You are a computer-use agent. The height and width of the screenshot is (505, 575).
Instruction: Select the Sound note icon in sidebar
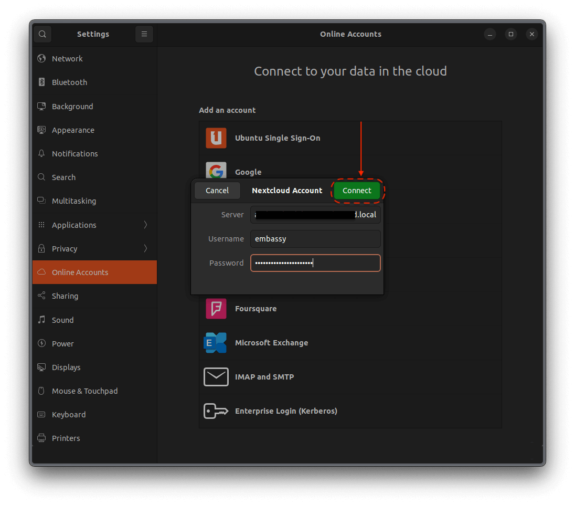point(41,320)
